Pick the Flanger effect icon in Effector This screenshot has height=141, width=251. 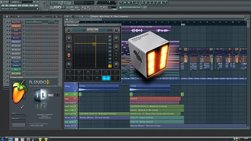point(88,72)
